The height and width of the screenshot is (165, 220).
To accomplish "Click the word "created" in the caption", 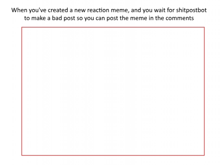I will (58, 10).
